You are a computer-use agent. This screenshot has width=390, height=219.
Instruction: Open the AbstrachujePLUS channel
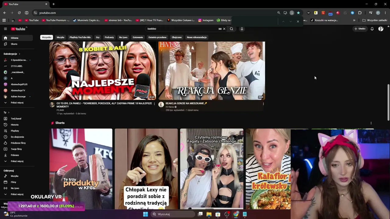[x=17, y=84]
